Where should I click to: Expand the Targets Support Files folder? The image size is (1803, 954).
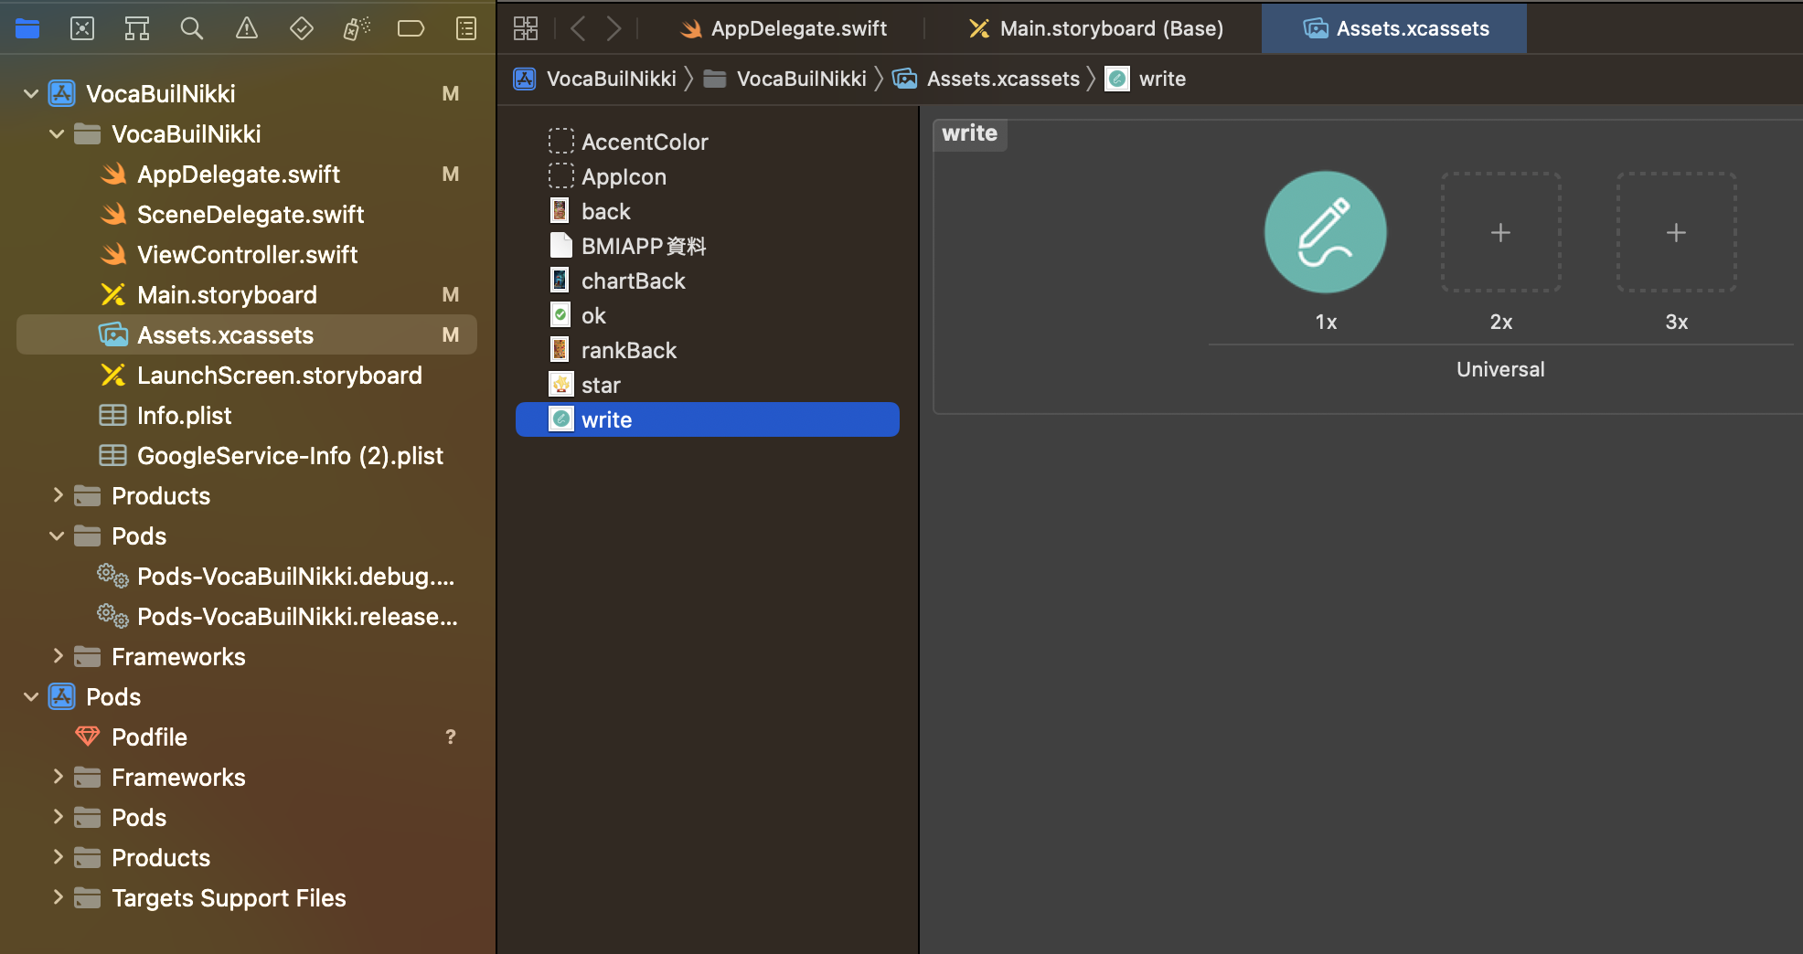57,898
